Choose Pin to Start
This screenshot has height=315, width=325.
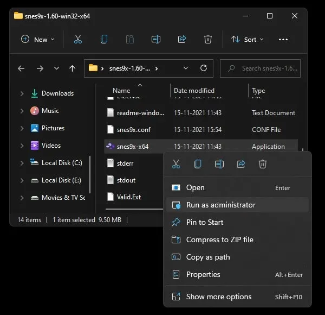(238, 222)
